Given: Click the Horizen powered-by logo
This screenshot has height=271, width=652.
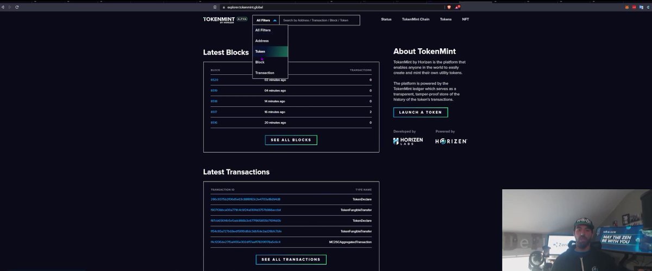Looking at the screenshot, I should 452,141.
